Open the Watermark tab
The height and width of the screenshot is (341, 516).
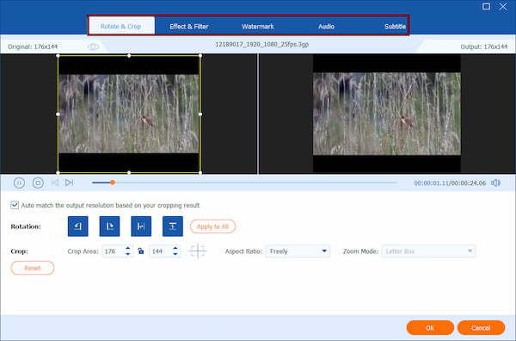[258, 27]
